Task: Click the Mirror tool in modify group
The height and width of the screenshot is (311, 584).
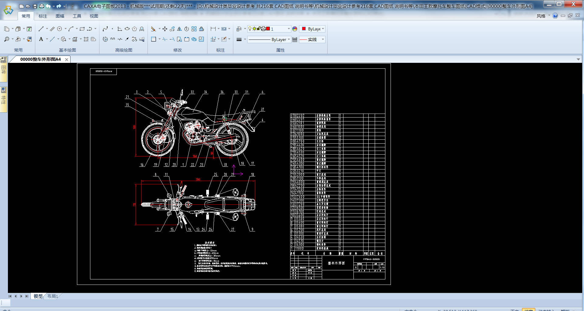Action: tap(179, 29)
